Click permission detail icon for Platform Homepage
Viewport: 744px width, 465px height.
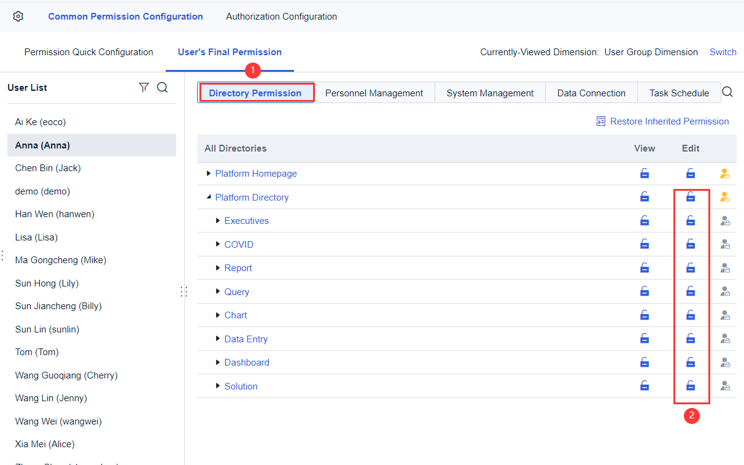(725, 174)
